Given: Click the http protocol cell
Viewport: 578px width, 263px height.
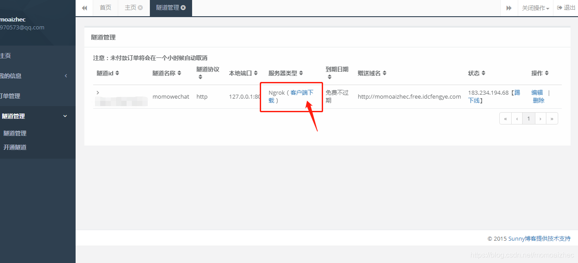Looking at the screenshot, I should pyautogui.click(x=202, y=96).
